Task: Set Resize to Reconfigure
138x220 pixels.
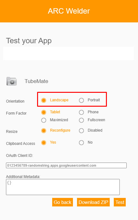Action: point(44,131)
